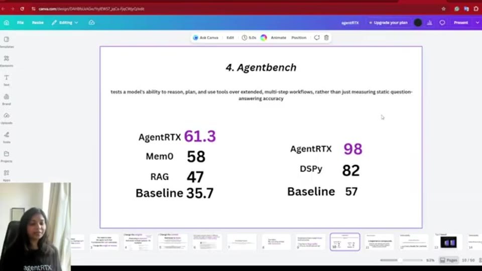Screen dimensions: 482x271
Task: Select the 'DSPy' label on slide
Action: (311, 169)
